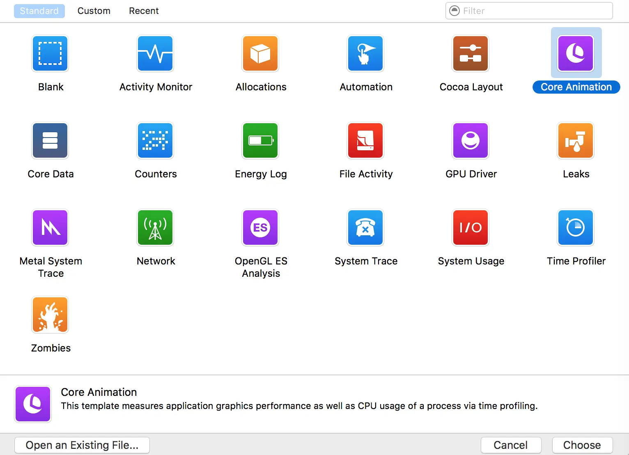
Task: Switch to the Custom tab
Action: coord(94,11)
